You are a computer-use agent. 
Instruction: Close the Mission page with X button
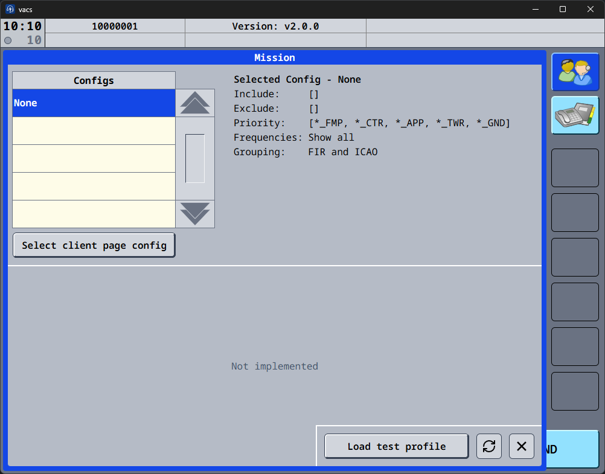click(522, 446)
